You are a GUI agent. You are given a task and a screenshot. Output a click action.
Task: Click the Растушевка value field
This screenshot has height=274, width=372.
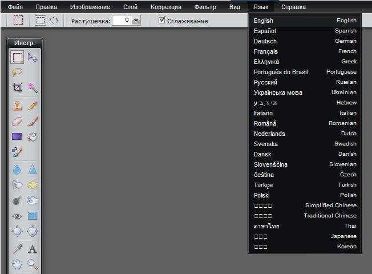[121, 21]
